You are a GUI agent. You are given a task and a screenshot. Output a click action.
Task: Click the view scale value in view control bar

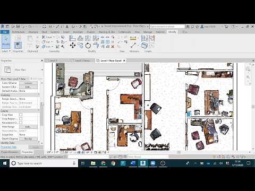53,152
